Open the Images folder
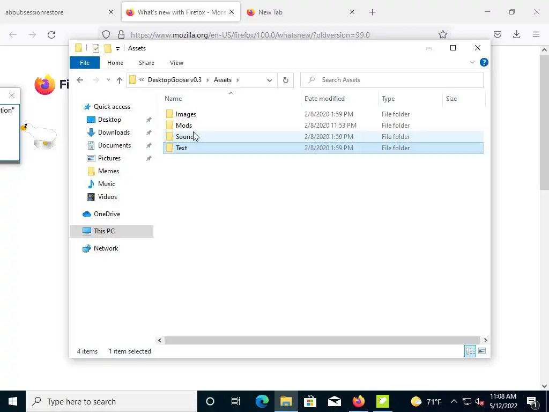The height and width of the screenshot is (412, 549). 186,114
